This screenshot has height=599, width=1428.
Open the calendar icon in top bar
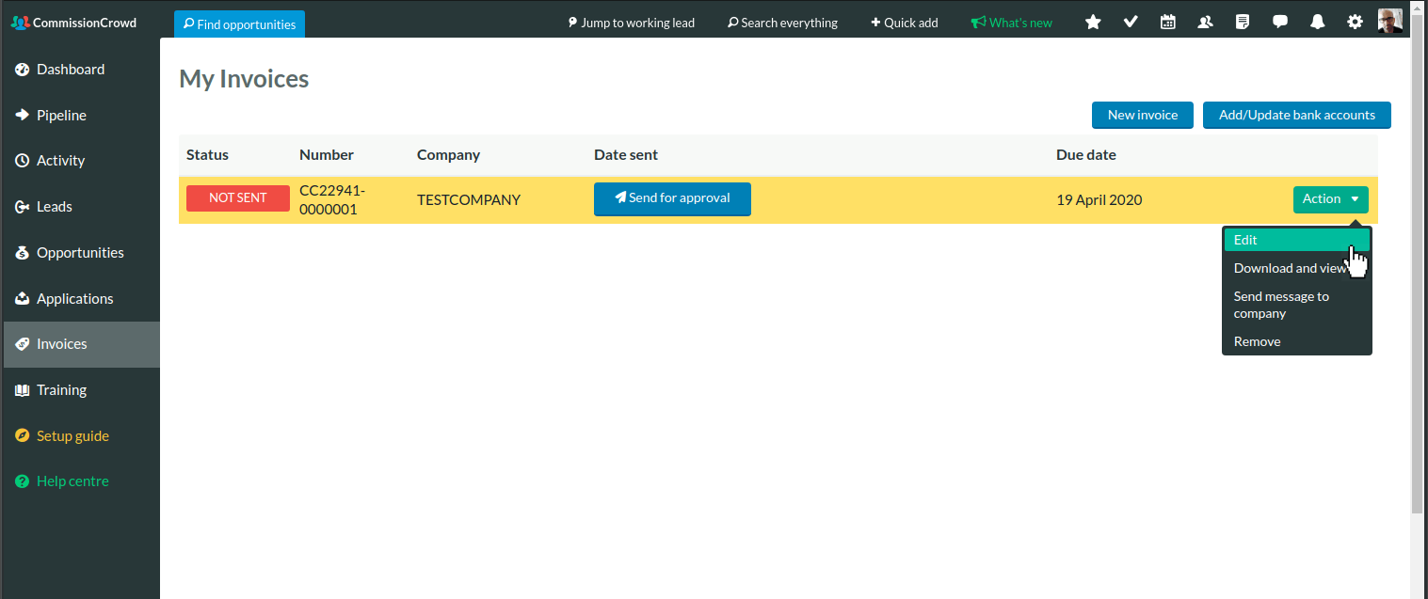1168,22
